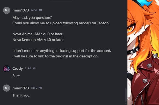Click the chat scrollbar thumb
Image resolution: width=159 pixels, height=105 pixels.
(x=126, y=95)
